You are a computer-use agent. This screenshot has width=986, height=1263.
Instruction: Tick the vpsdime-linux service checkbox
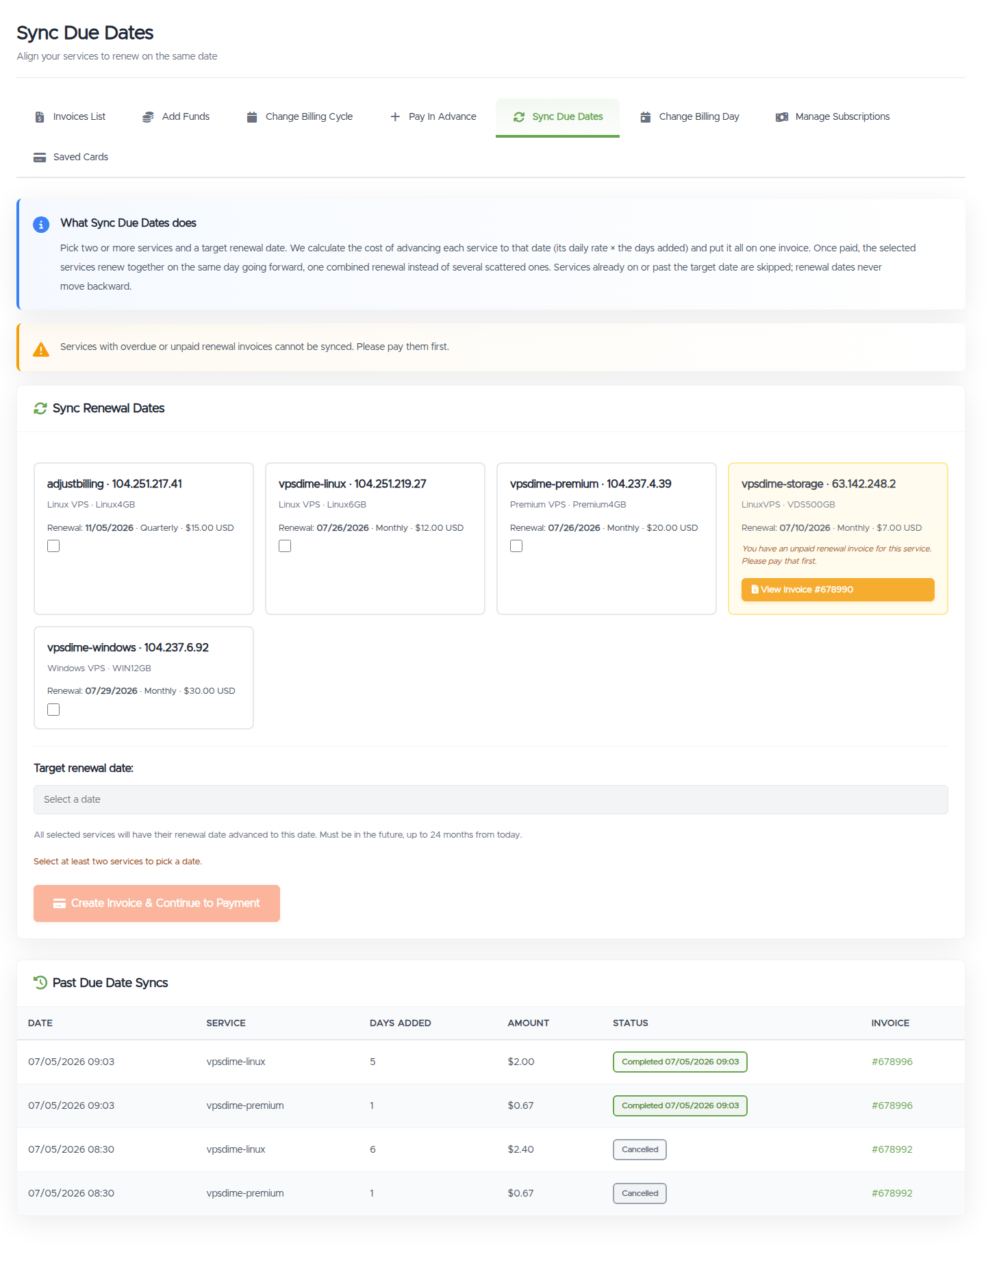click(285, 546)
